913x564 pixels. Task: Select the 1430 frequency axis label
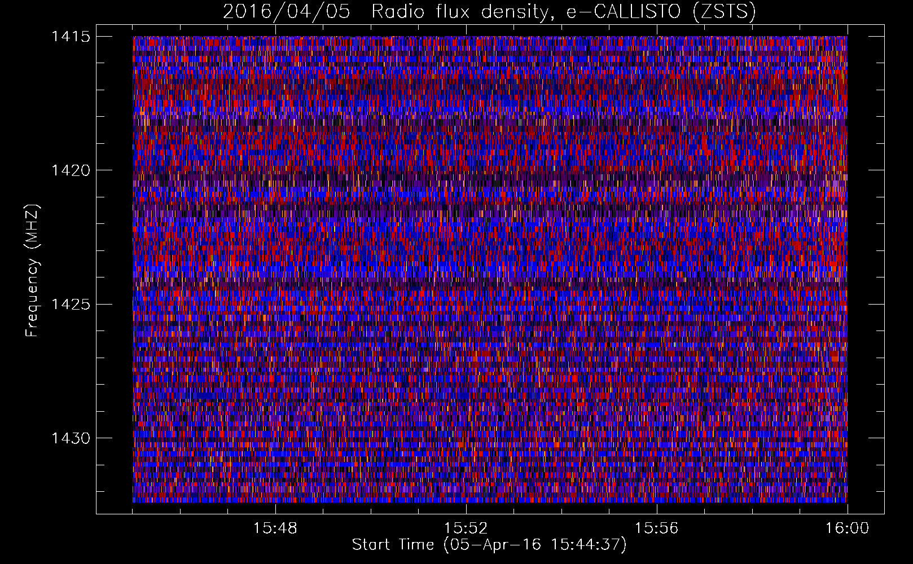click(71, 438)
